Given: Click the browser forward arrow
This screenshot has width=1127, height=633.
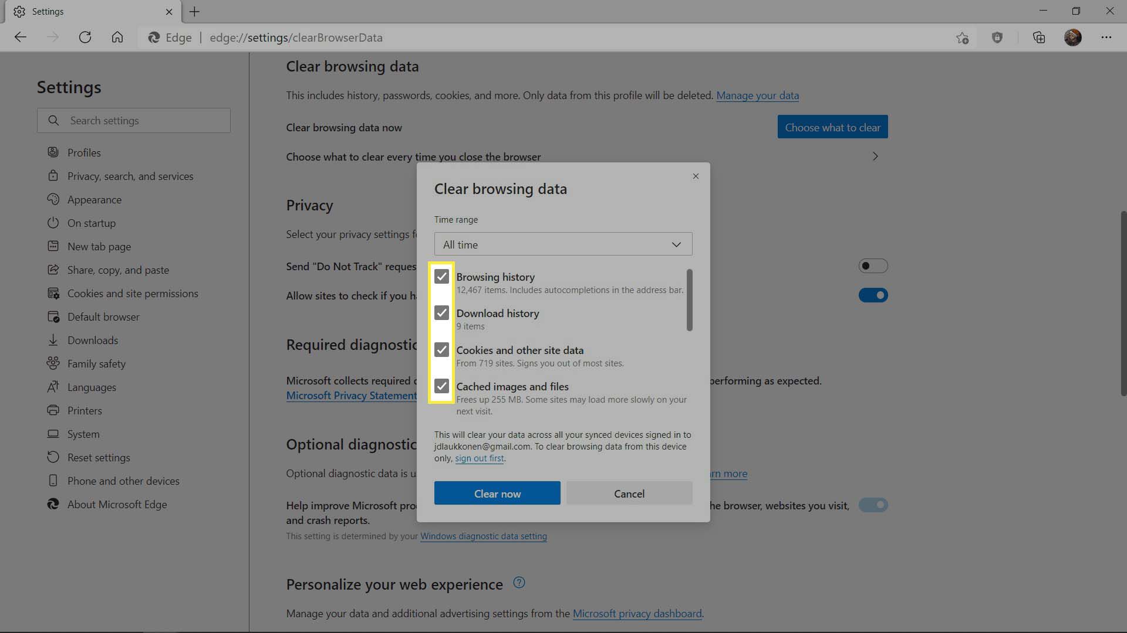Looking at the screenshot, I should [x=53, y=38].
